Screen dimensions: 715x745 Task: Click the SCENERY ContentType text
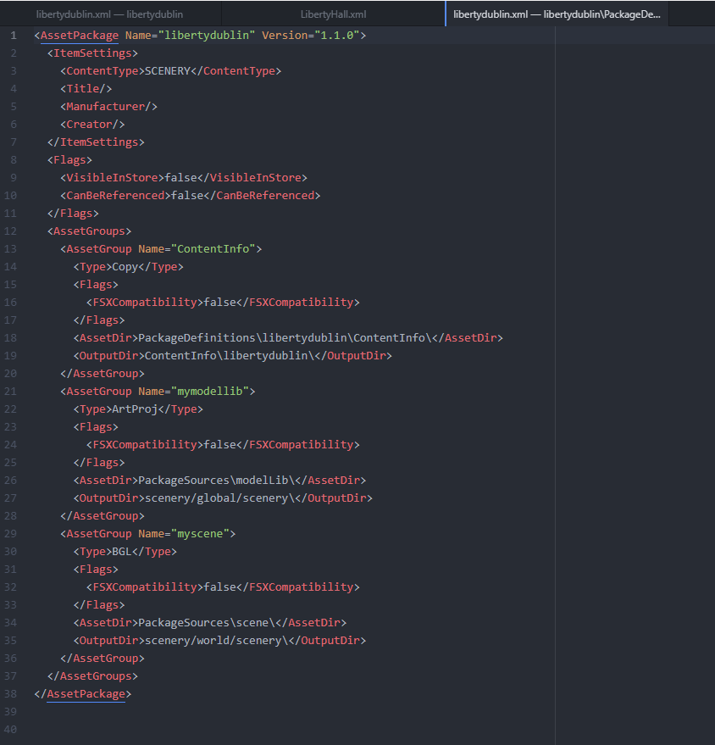tap(167, 71)
